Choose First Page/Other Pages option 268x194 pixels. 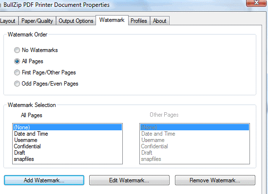pos(17,72)
